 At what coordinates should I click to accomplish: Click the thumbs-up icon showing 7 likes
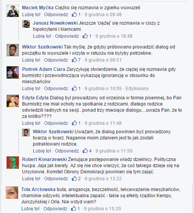coord(74,60)
